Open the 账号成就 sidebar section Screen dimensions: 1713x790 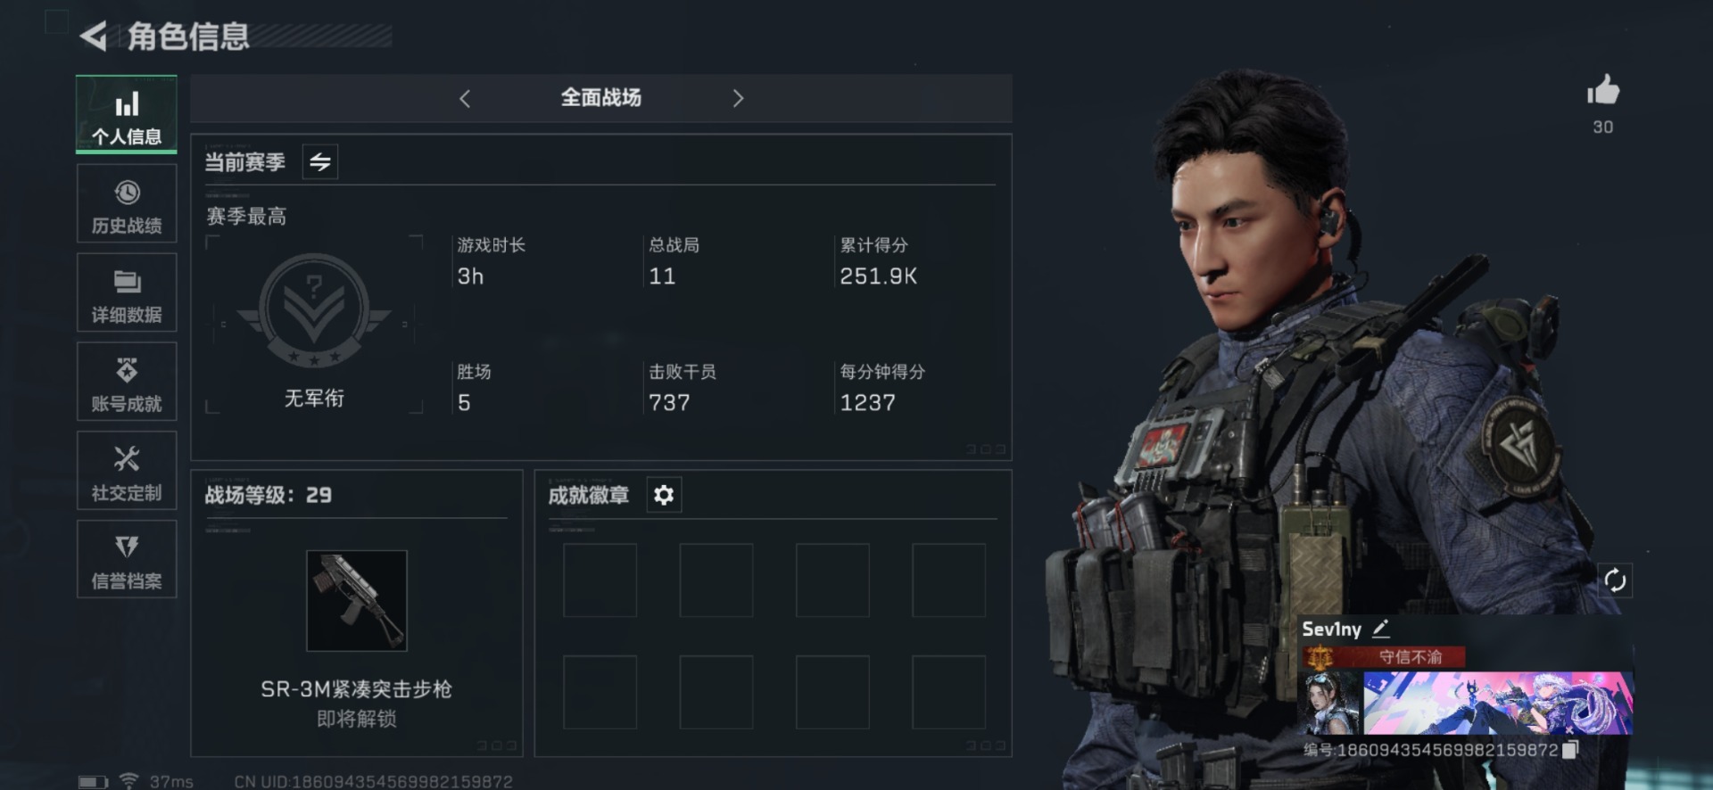127,383
